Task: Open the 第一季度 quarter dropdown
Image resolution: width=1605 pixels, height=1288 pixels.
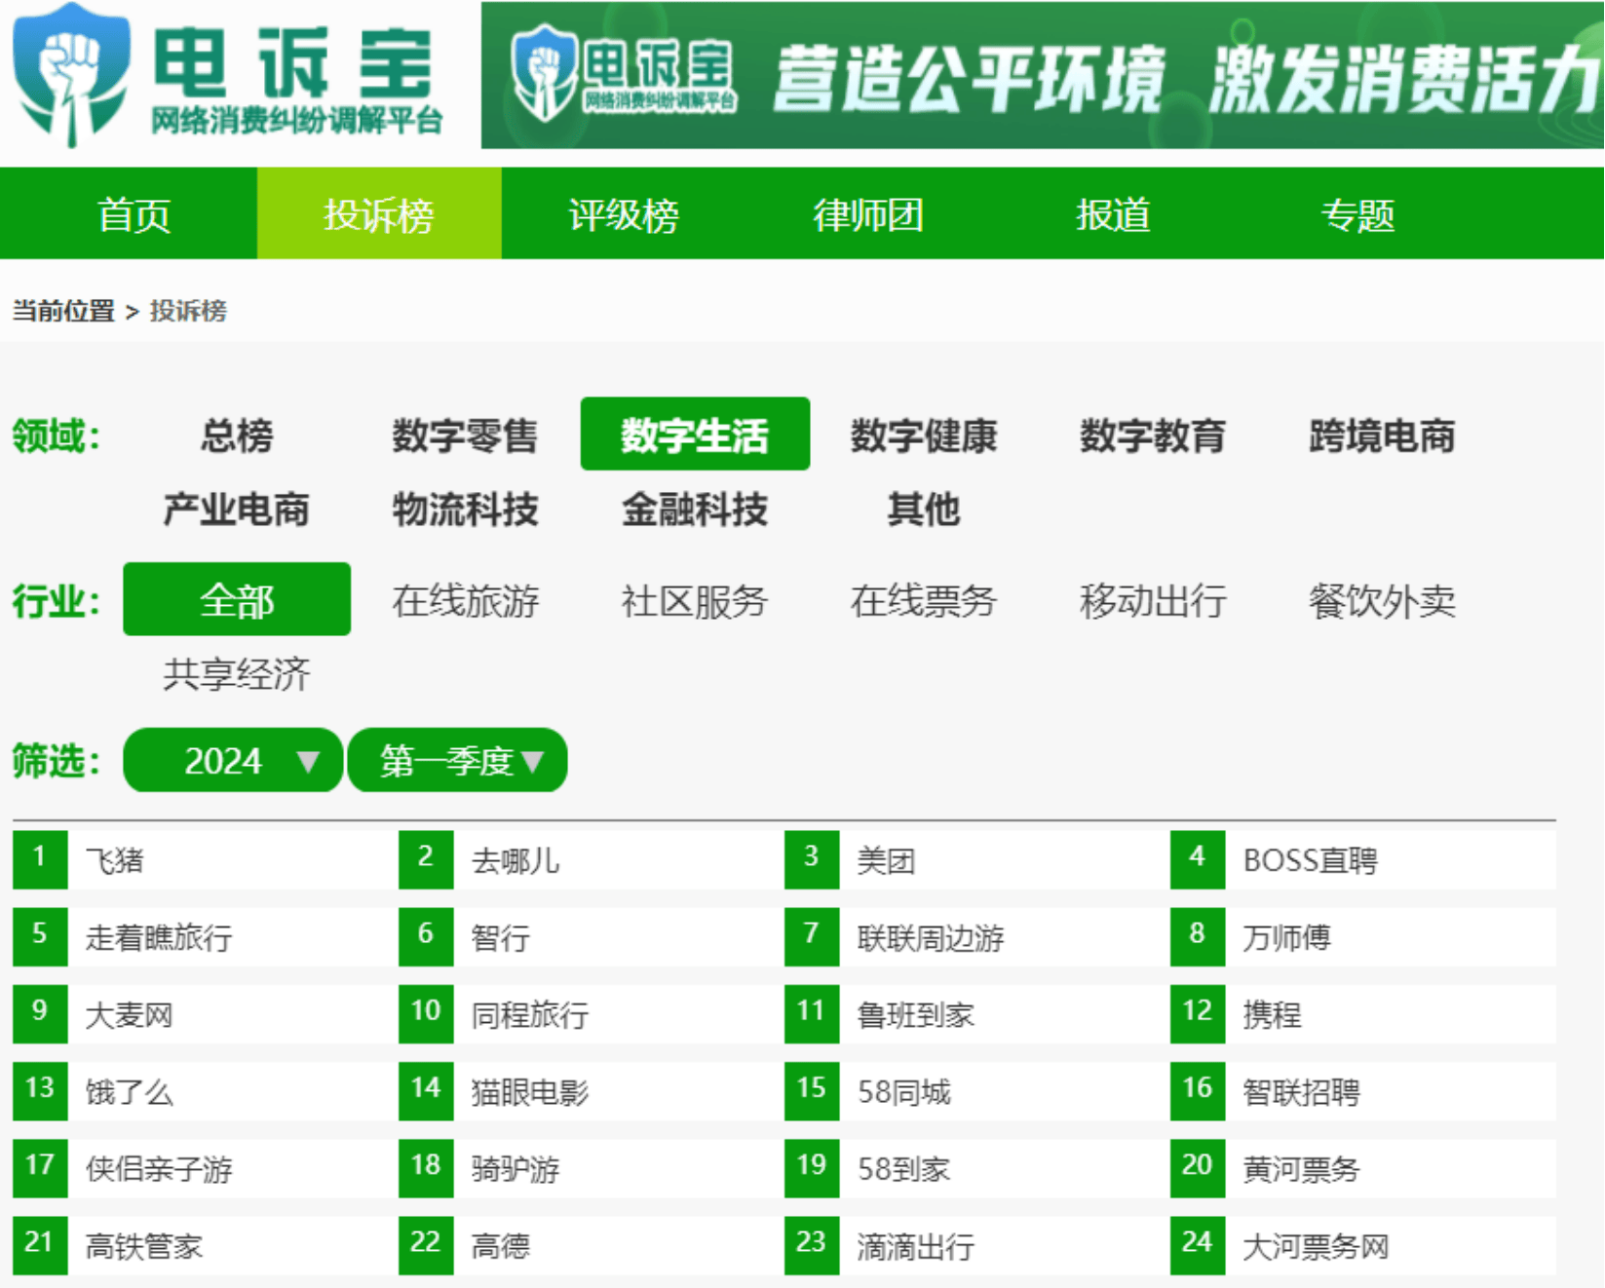Action: pyautogui.click(x=458, y=760)
